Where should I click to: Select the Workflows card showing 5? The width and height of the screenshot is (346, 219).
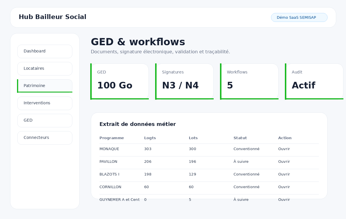pos(249,82)
